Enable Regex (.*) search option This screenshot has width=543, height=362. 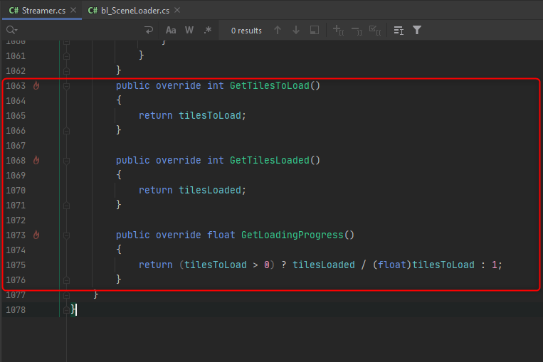pos(207,31)
